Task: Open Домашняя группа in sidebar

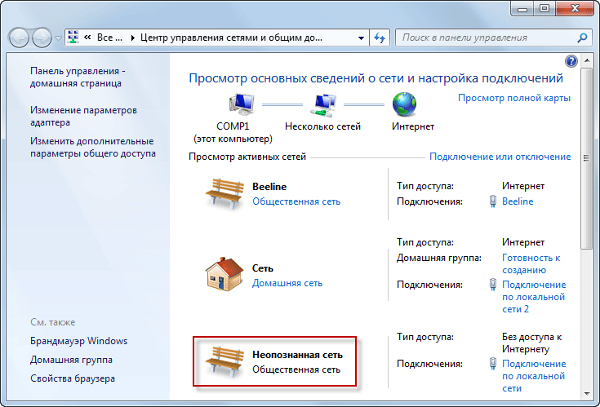Action: [71, 360]
